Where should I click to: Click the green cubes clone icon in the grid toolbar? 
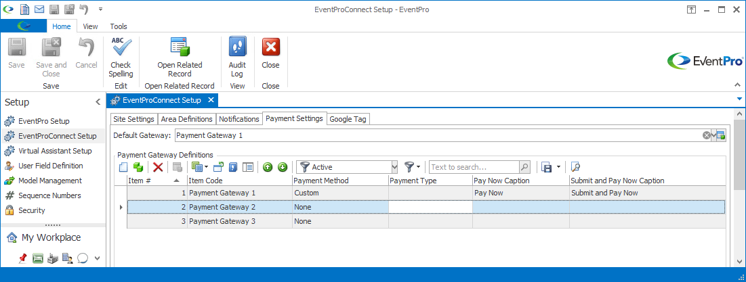pyautogui.click(x=138, y=167)
